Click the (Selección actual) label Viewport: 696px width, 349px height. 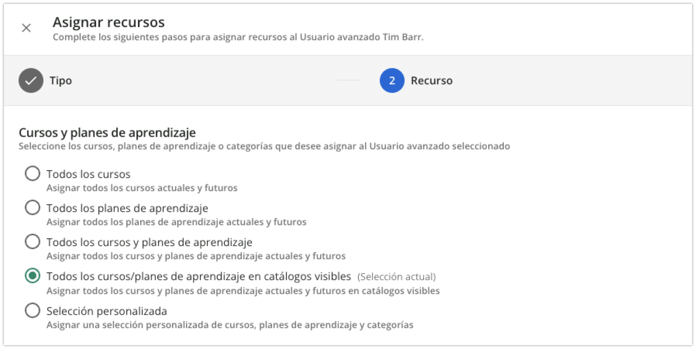pyautogui.click(x=396, y=277)
